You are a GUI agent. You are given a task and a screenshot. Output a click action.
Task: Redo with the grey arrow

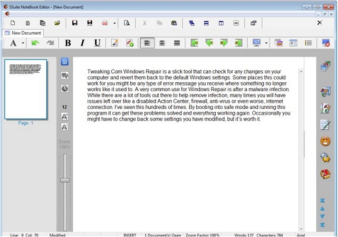(50, 43)
